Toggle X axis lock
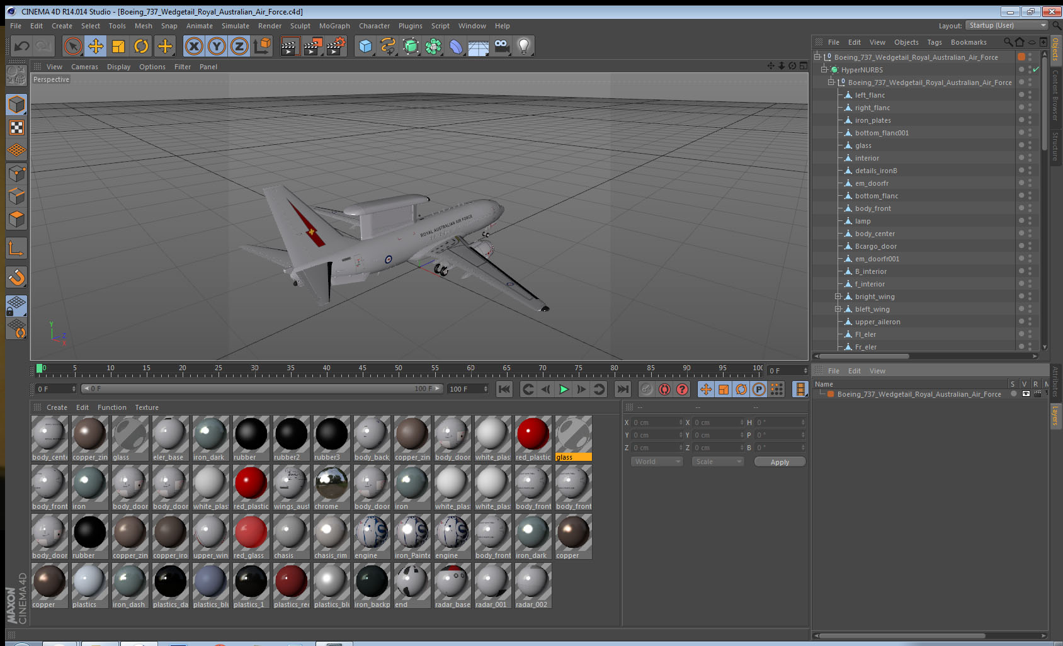1063x646 pixels. click(x=194, y=46)
